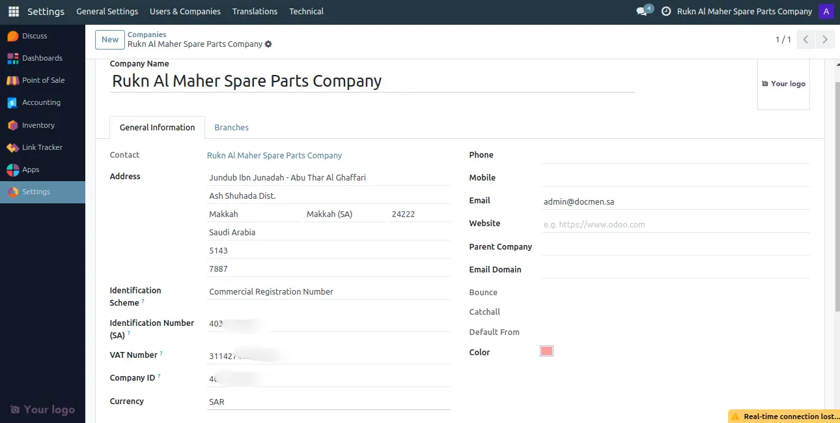Open the apps grid menu icon
The image size is (840, 423).
[x=13, y=12]
